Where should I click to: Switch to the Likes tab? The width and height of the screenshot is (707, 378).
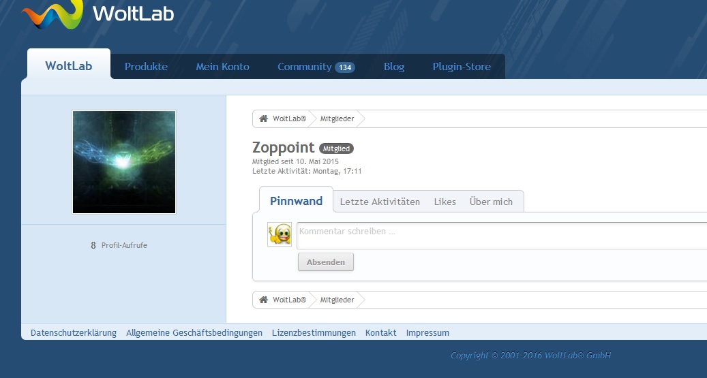pos(445,202)
